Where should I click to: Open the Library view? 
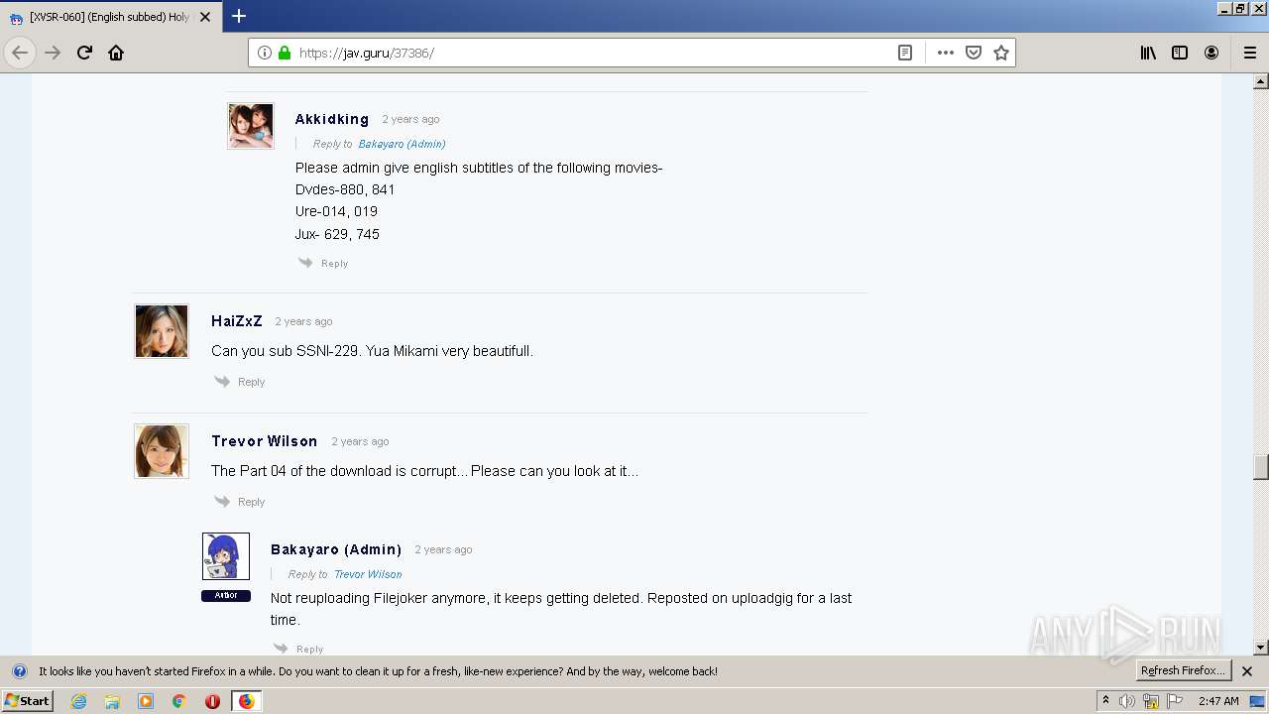1148,53
